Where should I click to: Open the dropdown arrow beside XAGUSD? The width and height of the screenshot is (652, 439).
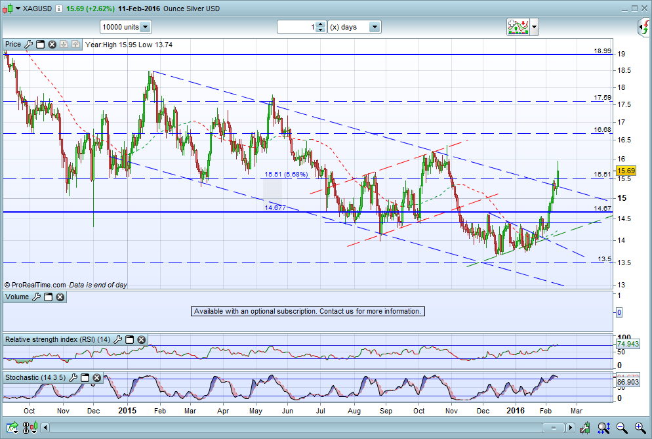coord(18,9)
